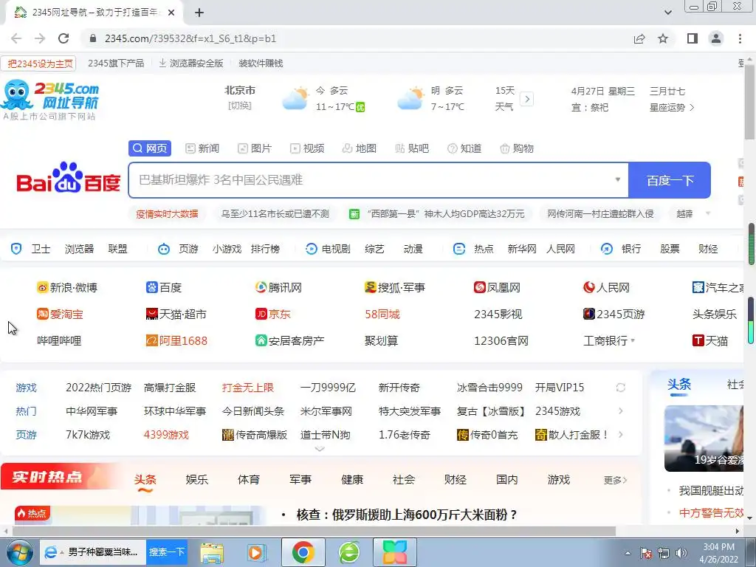Open 京东 site link
Screen dimensions: 756x567
273,315
